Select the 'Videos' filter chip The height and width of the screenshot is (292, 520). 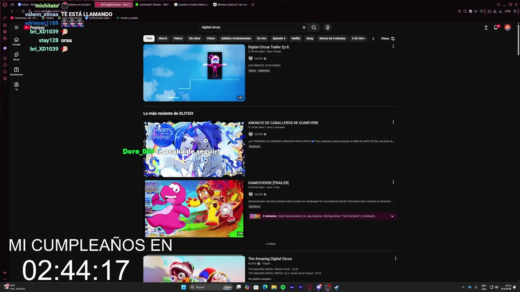[178, 39]
